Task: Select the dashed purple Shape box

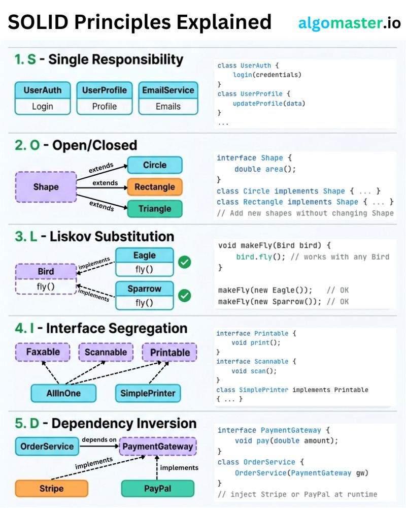Action: pos(46,187)
